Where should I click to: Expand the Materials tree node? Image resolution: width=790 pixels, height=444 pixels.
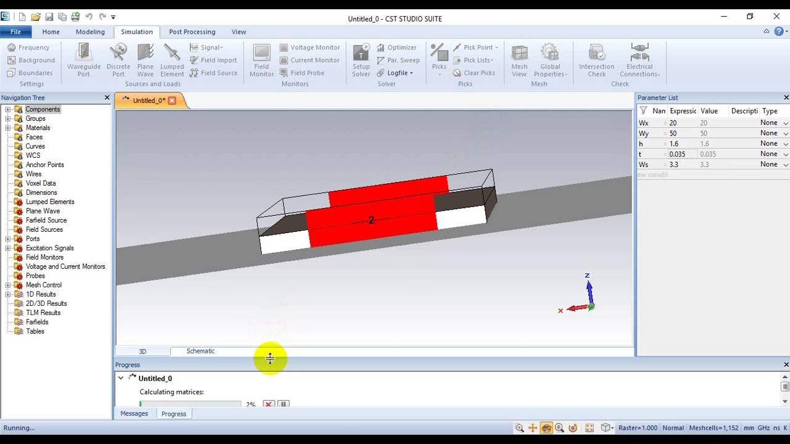tap(8, 128)
